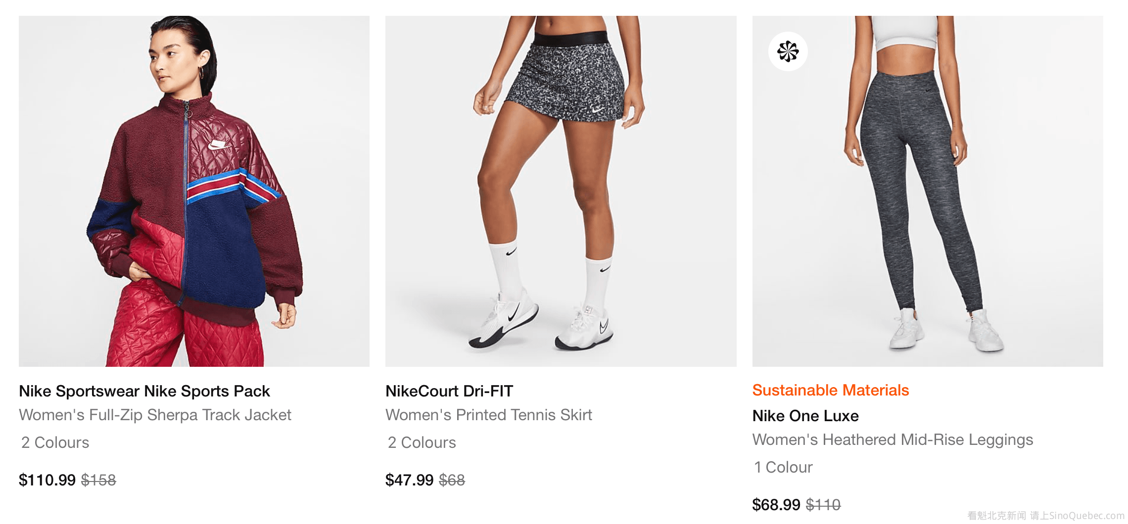Click the crossed-out $158 original price
1128x524 pixels.
pos(98,480)
